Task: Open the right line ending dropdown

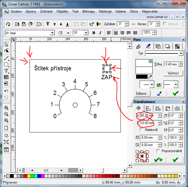Action: tap(176, 85)
